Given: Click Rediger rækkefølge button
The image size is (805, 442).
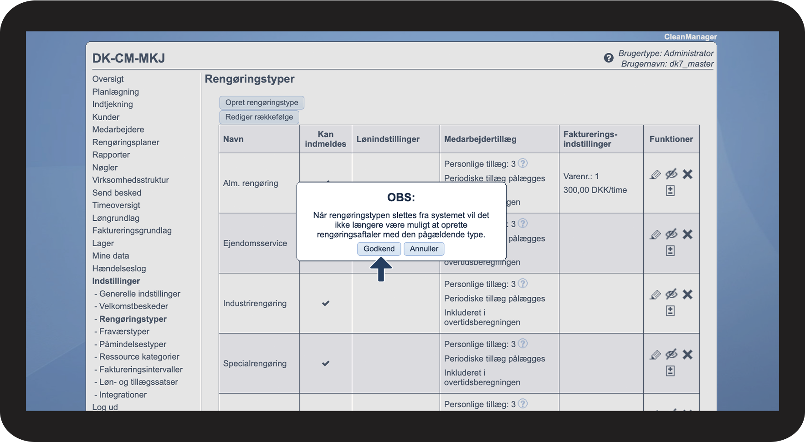Looking at the screenshot, I should coord(259,117).
